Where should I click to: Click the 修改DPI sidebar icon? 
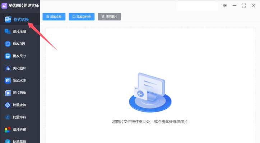[8, 44]
